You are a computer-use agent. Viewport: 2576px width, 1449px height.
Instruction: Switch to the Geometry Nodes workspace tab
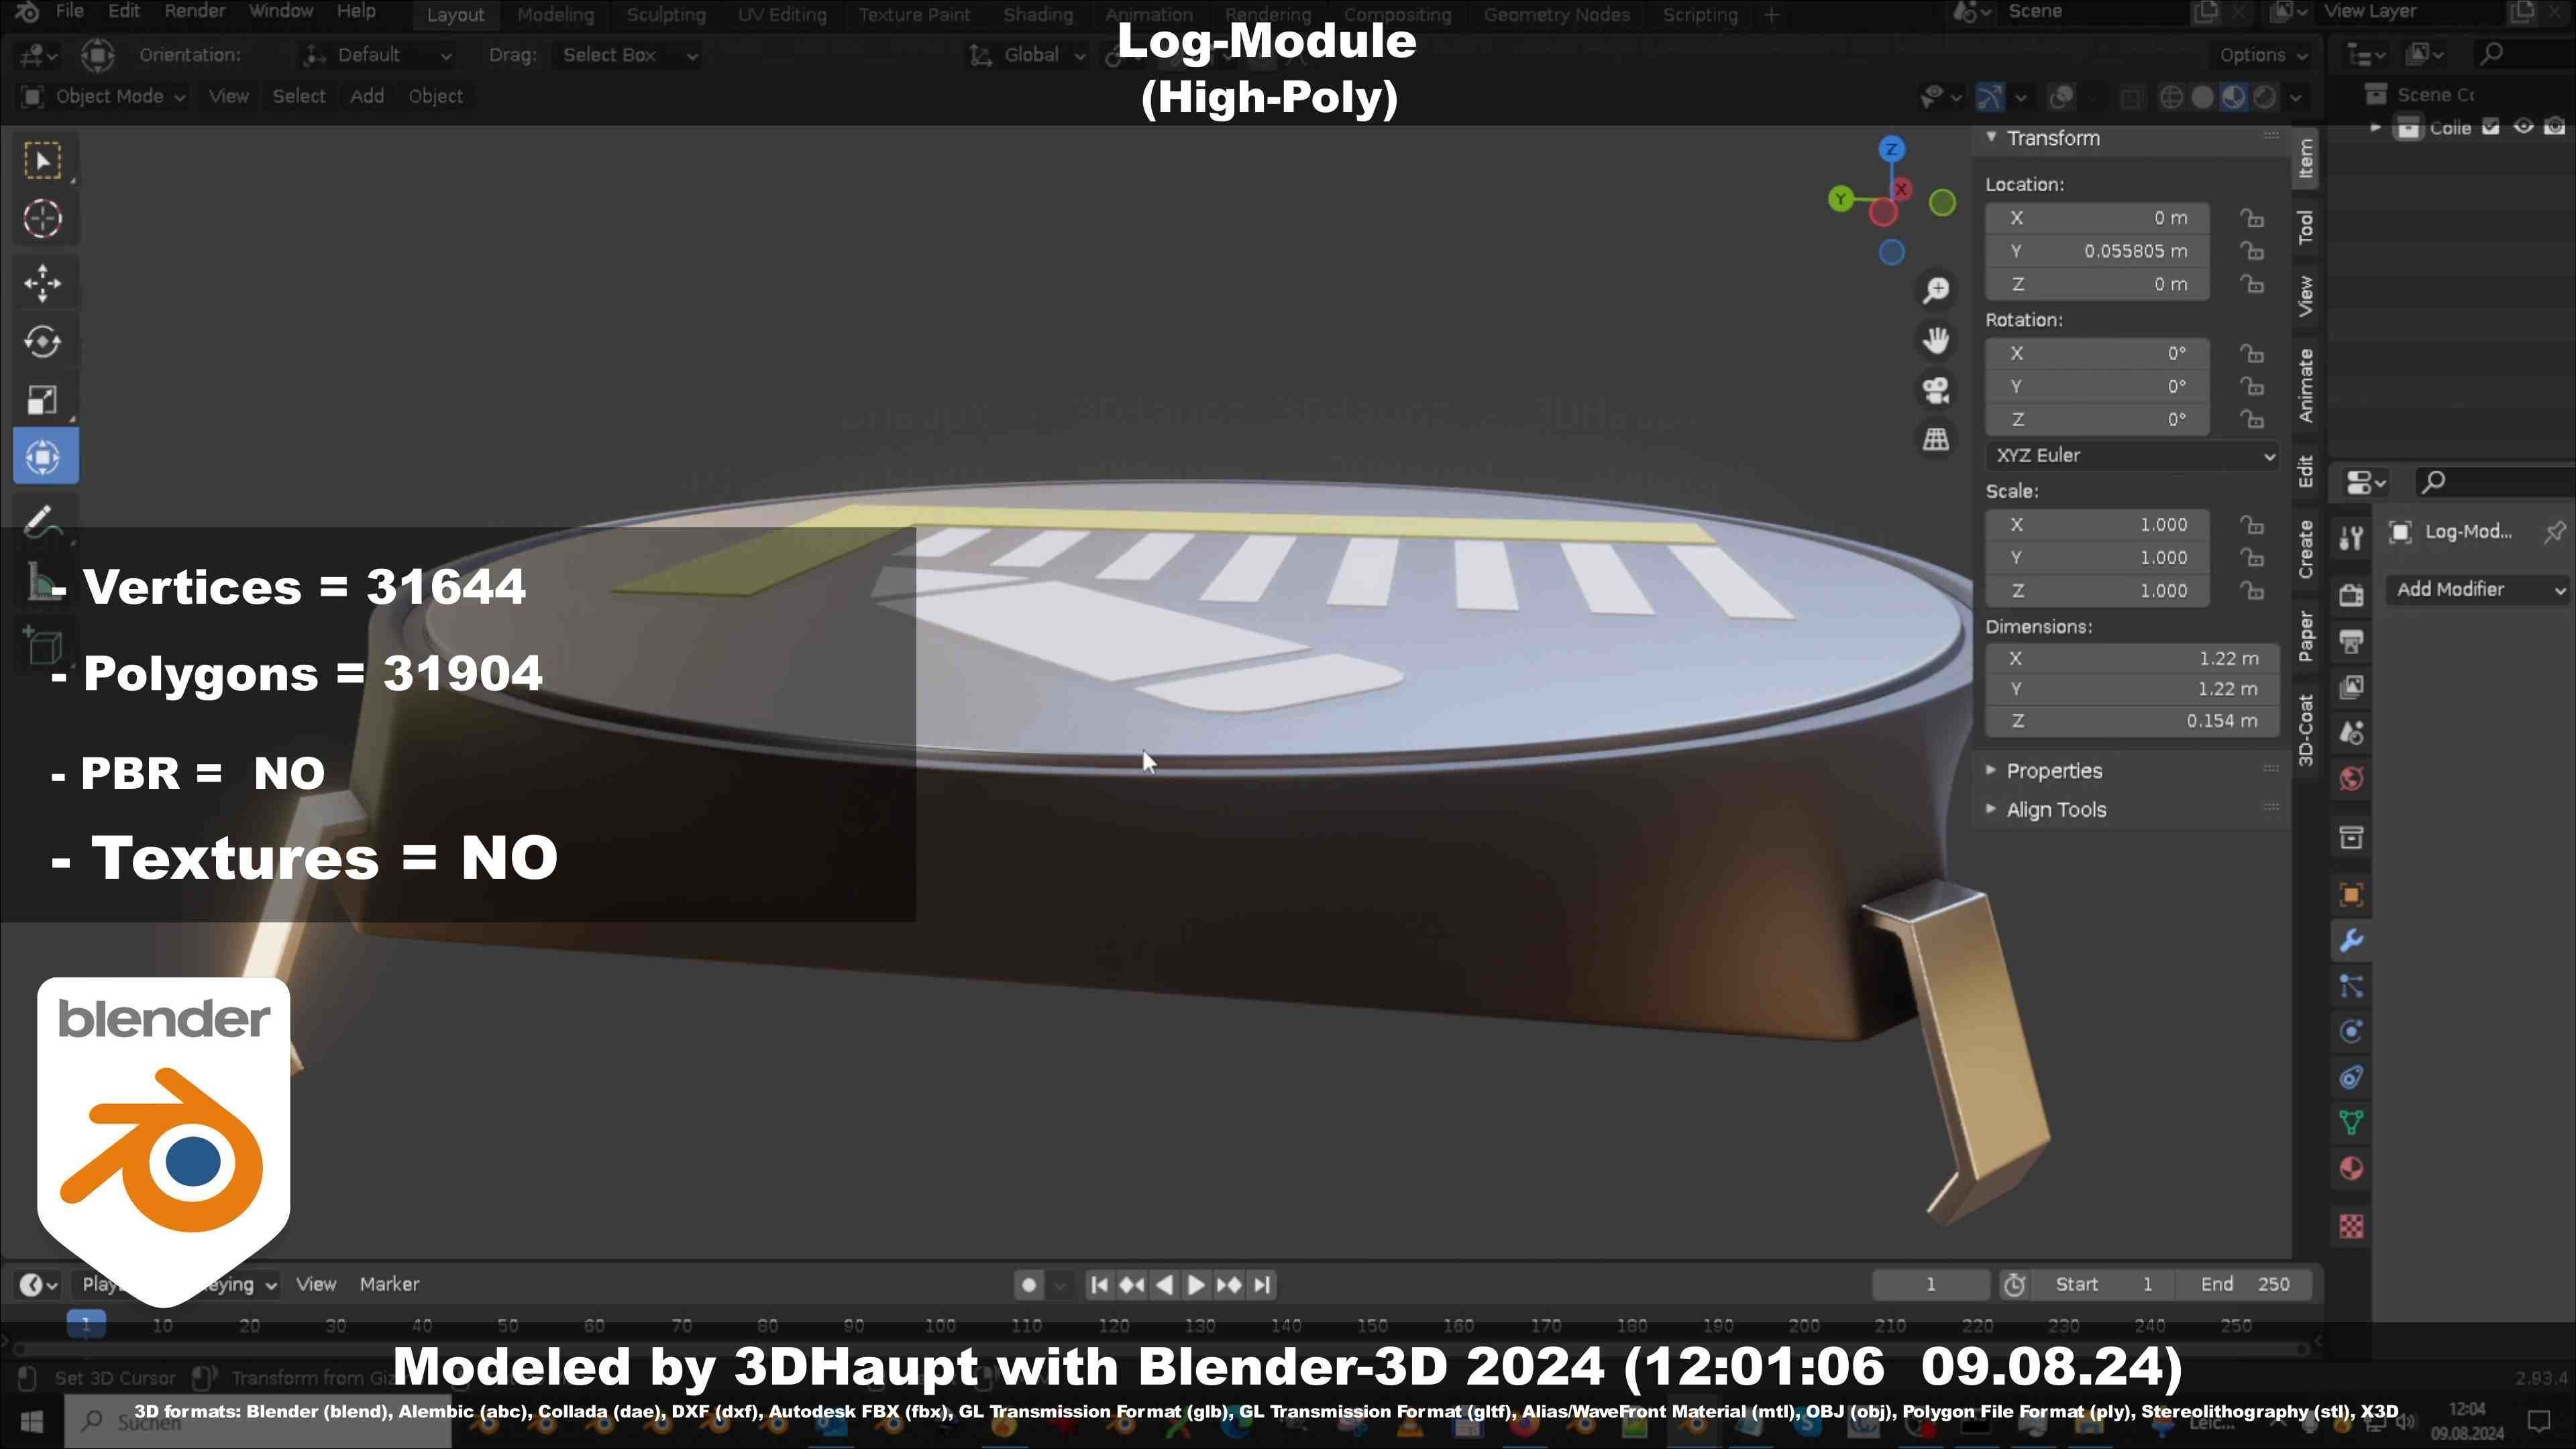[1556, 15]
